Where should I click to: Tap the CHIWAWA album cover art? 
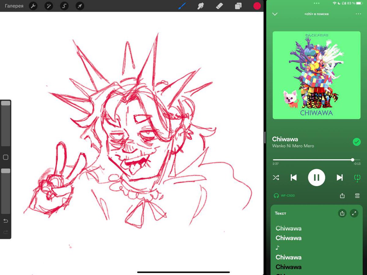coord(317,75)
